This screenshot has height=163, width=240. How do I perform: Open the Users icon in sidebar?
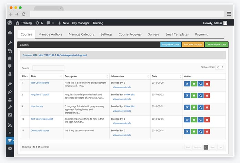(10, 100)
